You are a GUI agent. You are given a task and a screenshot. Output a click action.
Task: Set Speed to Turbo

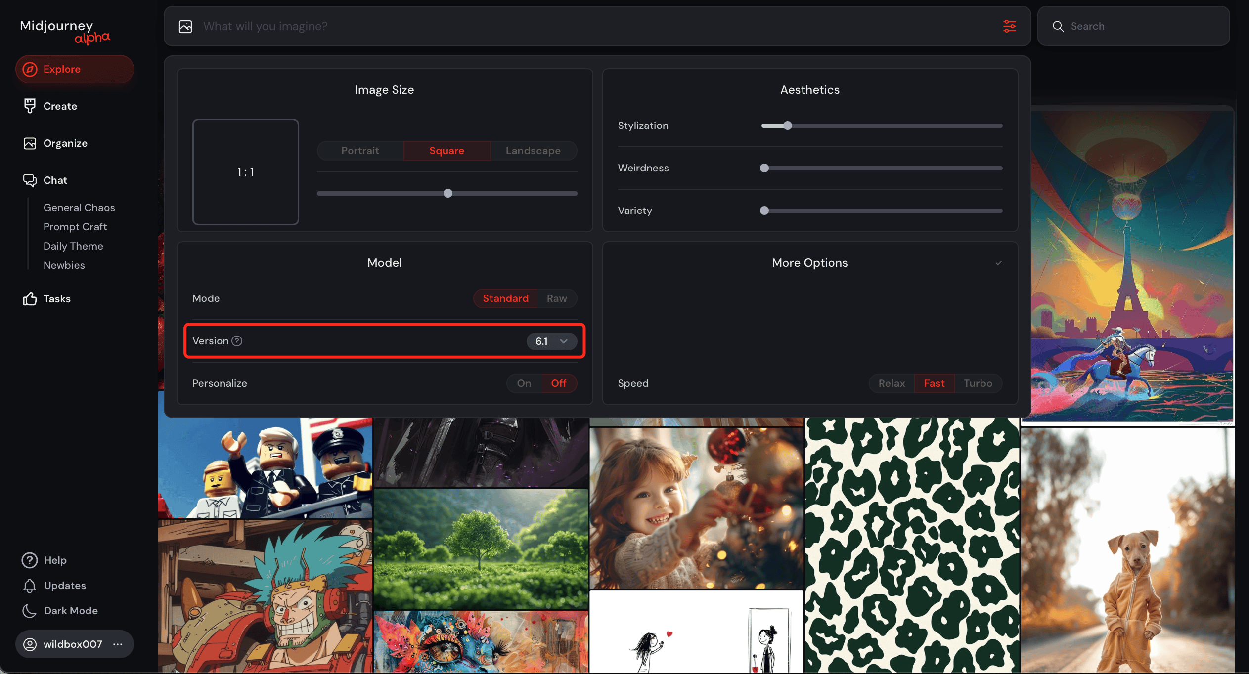[x=978, y=383]
